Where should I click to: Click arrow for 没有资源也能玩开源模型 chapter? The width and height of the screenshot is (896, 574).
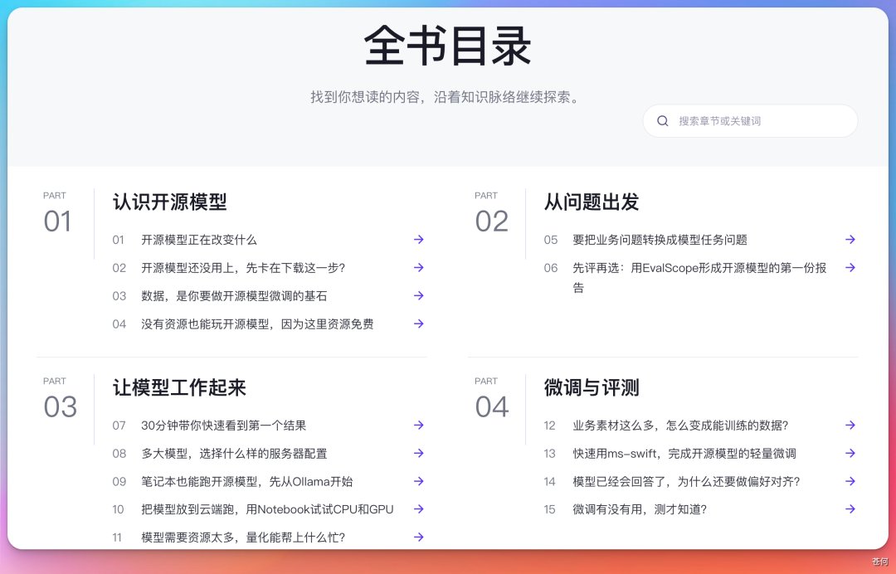pyautogui.click(x=419, y=323)
